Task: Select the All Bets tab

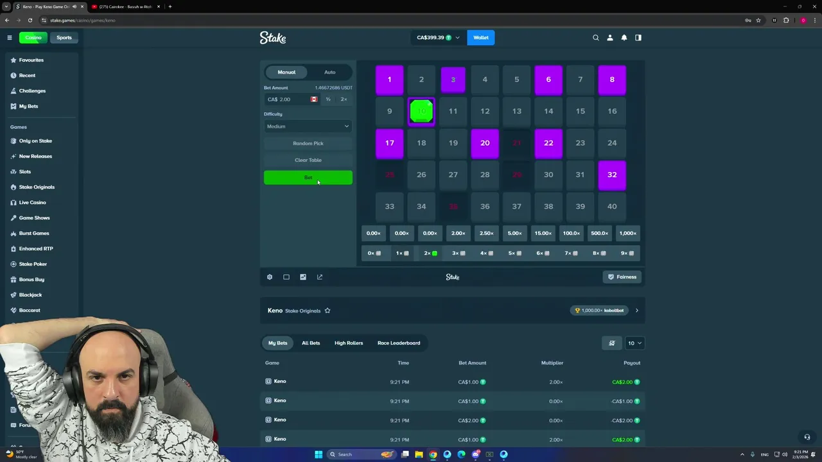Action: pos(311,343)
